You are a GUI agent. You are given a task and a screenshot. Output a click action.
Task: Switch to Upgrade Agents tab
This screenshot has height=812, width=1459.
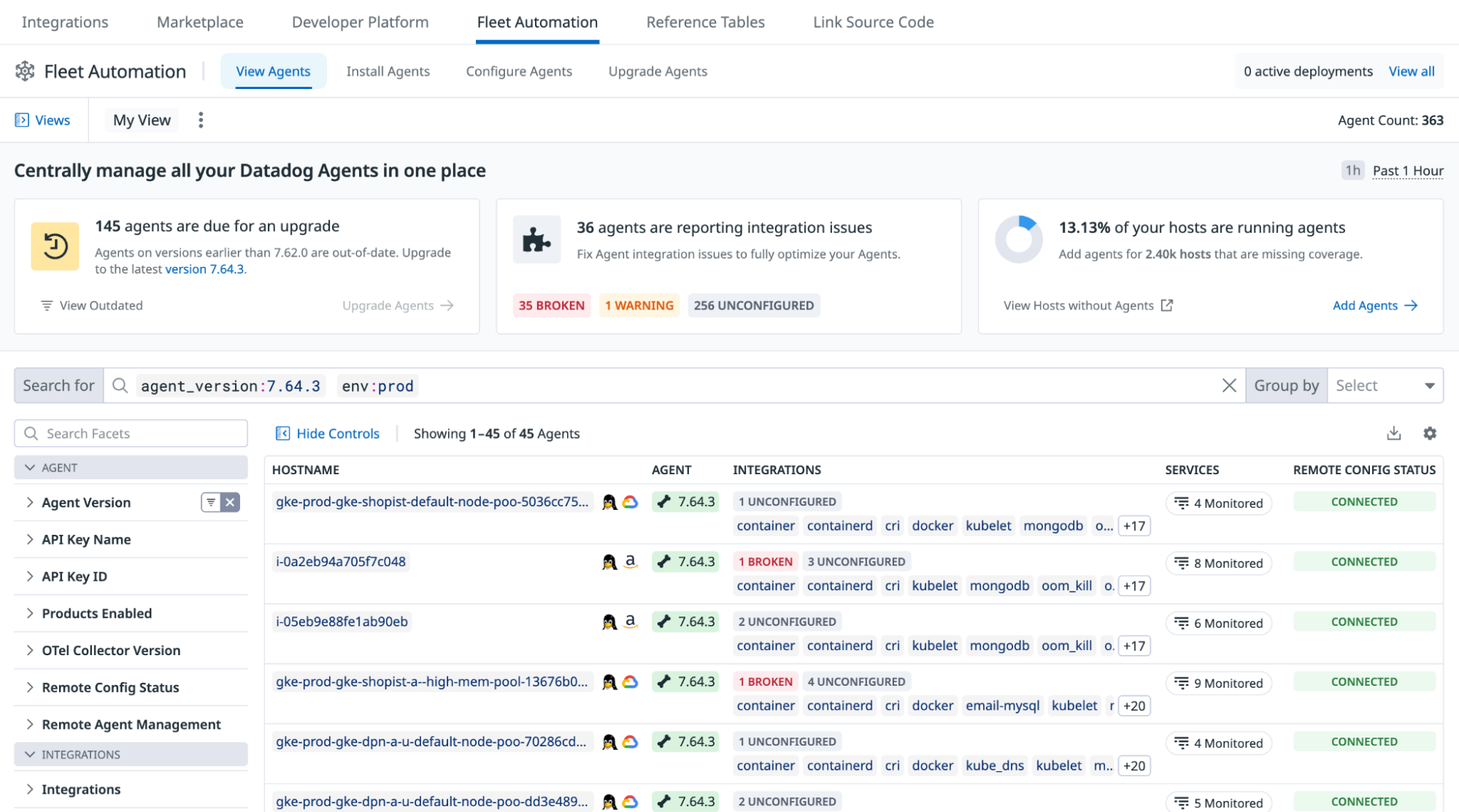point(658,71)
